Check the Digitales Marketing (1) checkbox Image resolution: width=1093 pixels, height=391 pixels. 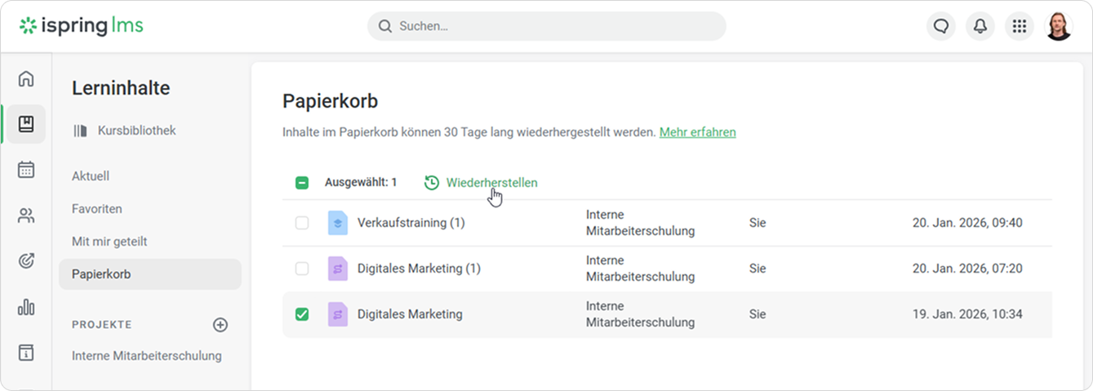pos(302,269)
